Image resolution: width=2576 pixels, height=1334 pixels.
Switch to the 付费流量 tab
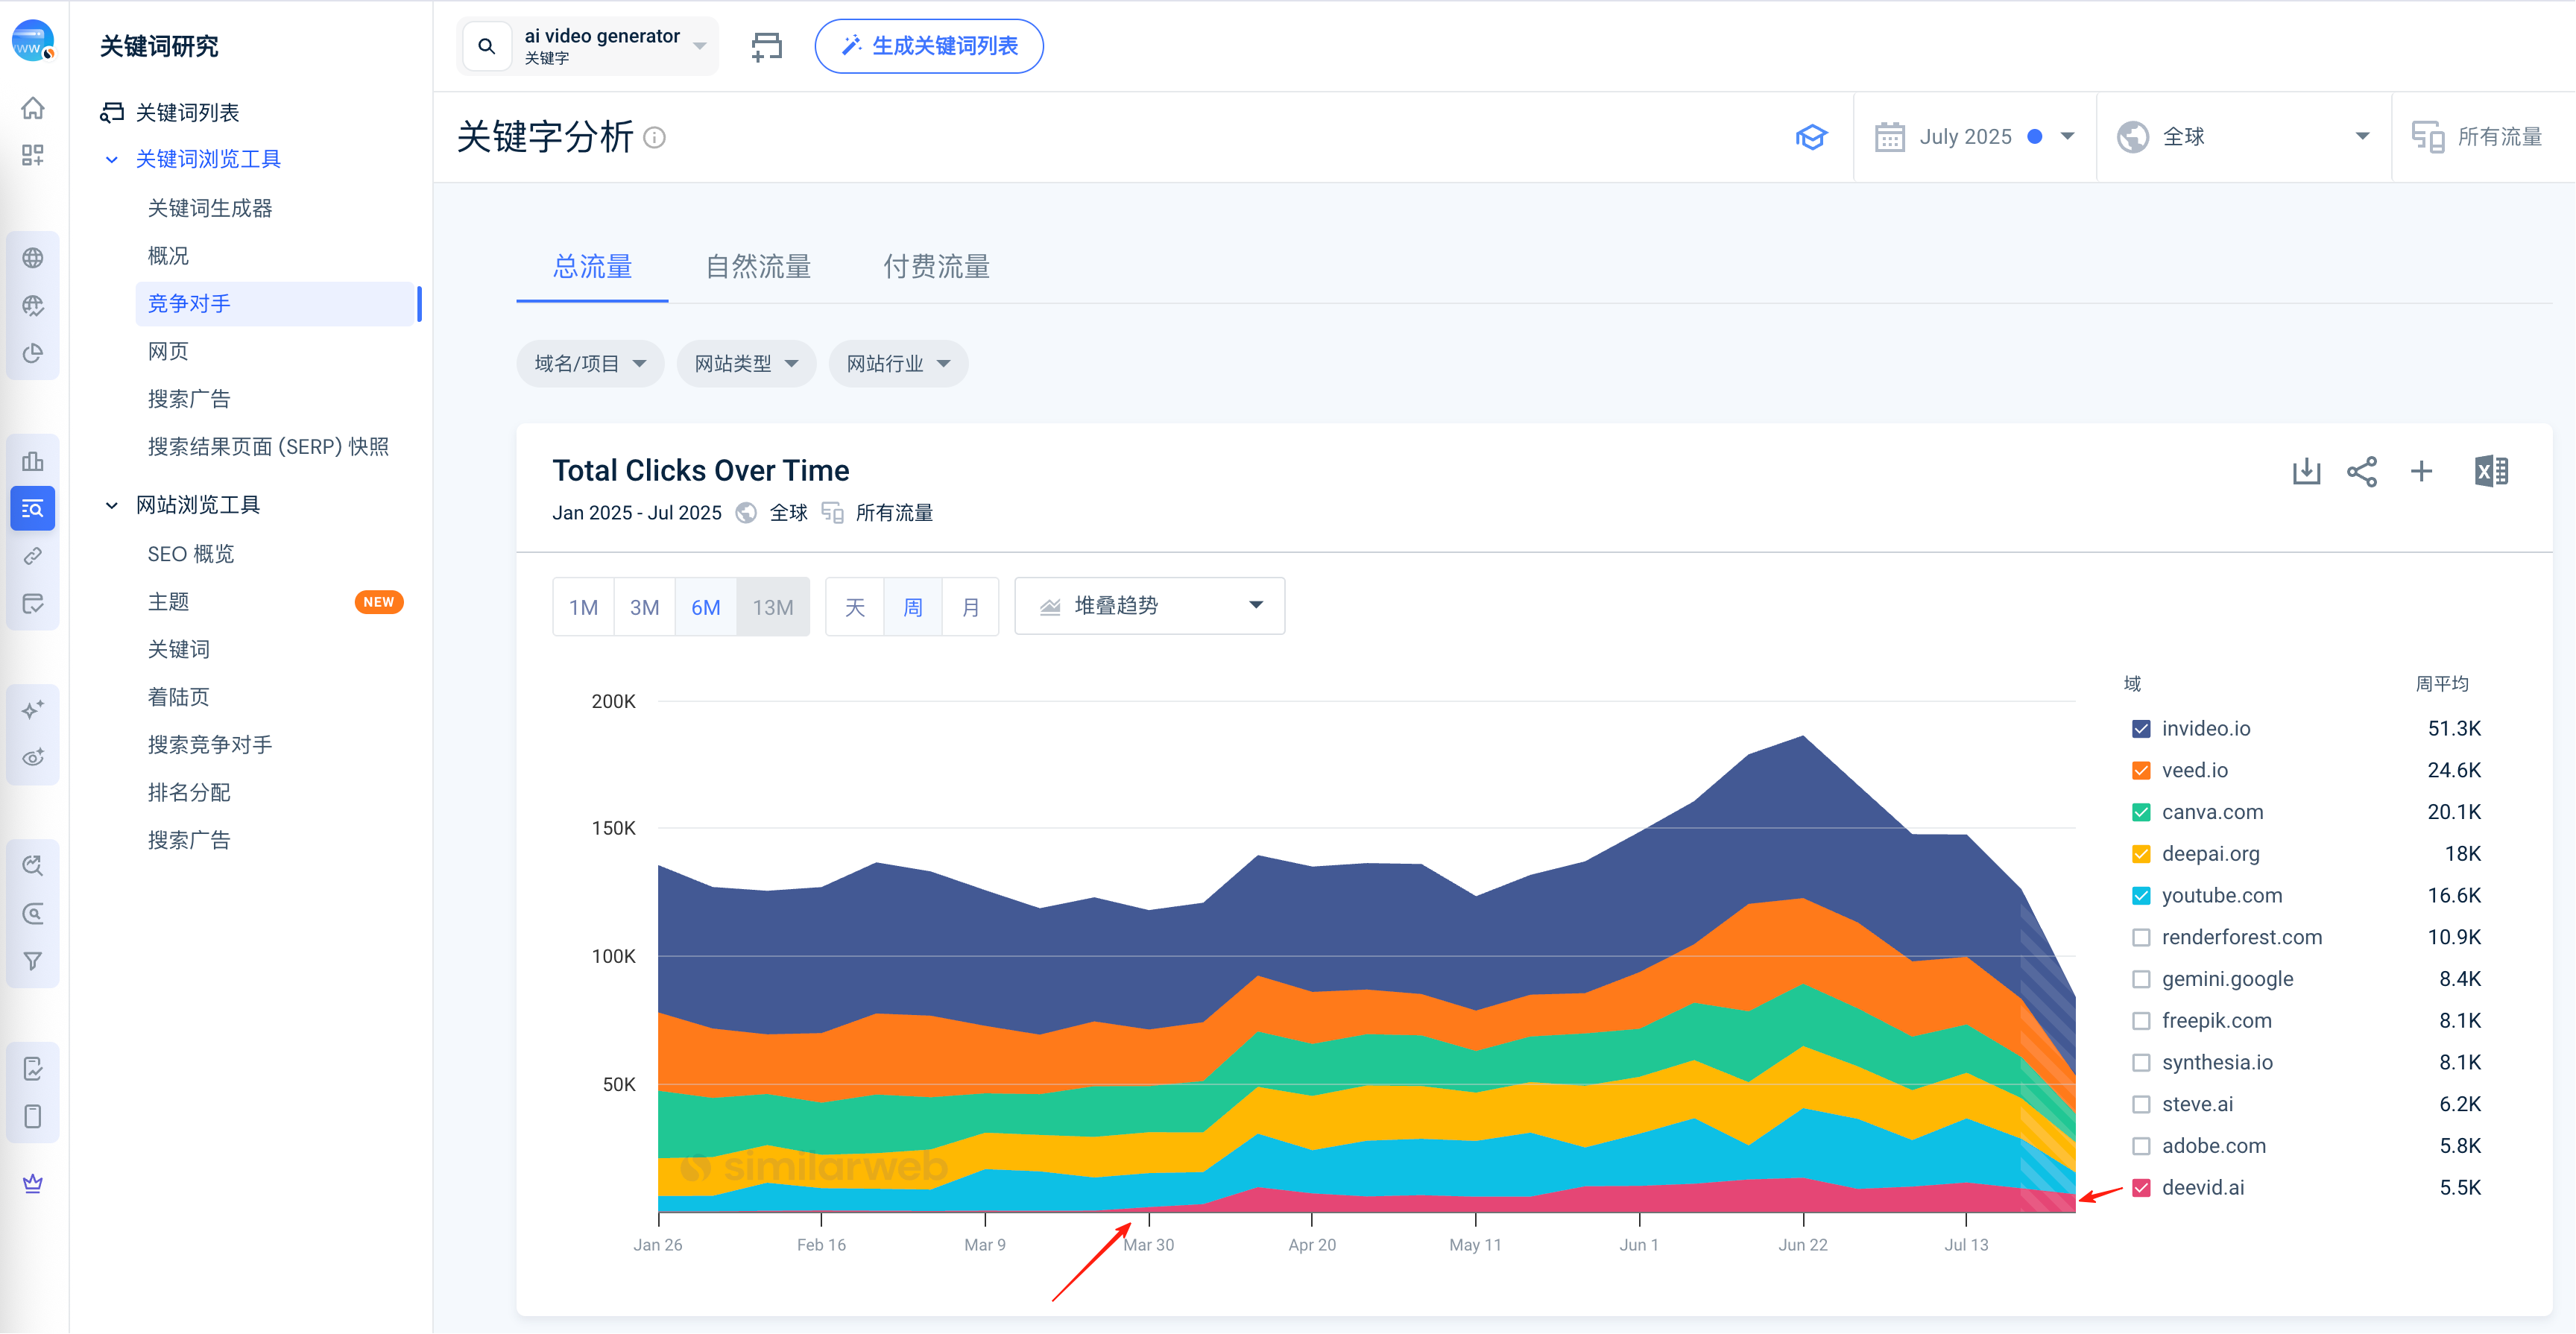[x=936, y=267]
